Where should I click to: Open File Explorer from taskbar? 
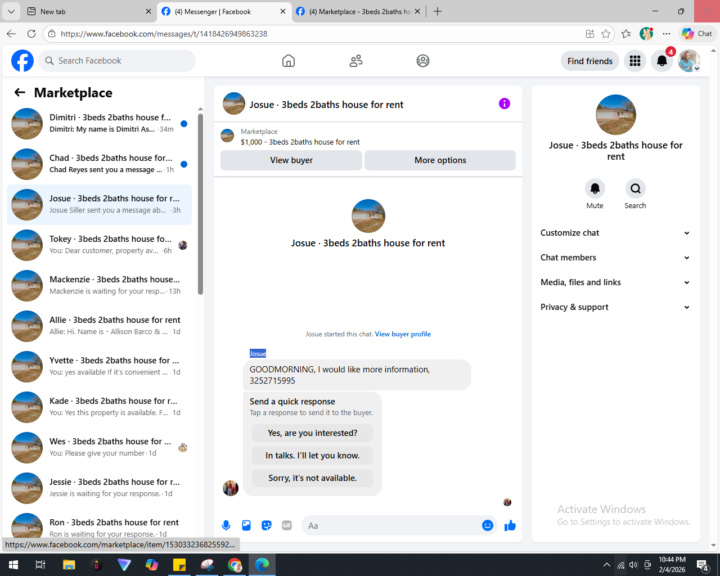tap(69, 565)
